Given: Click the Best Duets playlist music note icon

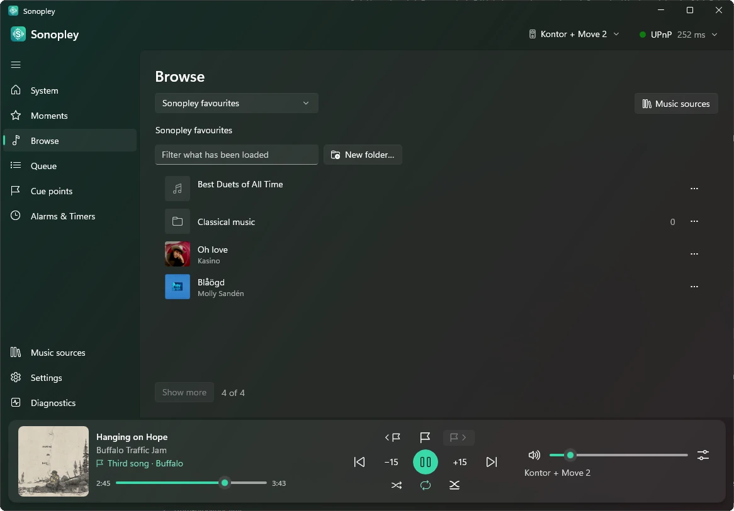Looking at the screenshot, I should pos(178,189).
